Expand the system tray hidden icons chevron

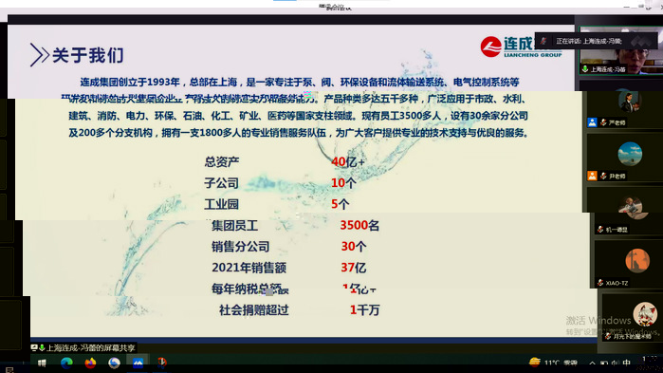point(592,364)
